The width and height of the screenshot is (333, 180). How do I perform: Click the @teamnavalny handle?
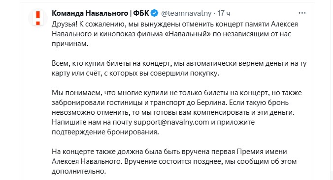pyautogui.click(x=187, y=13)
